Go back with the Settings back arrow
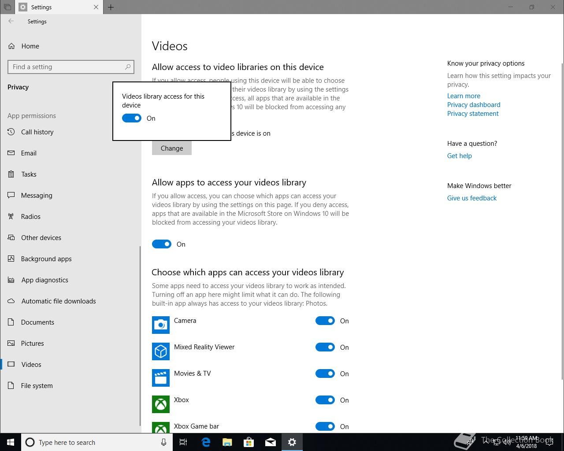 point(11,21)
